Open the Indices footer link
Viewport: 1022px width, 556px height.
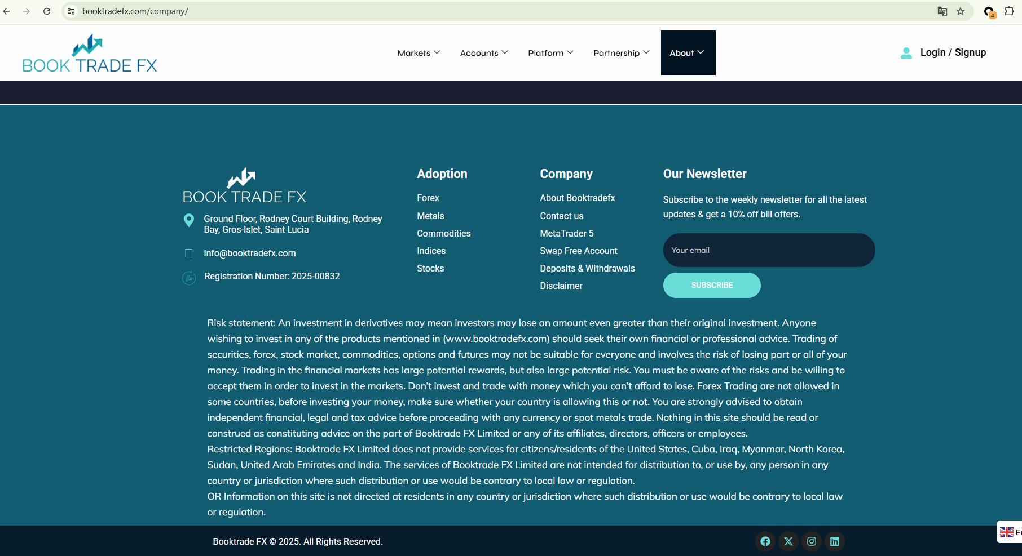point(431,251)
